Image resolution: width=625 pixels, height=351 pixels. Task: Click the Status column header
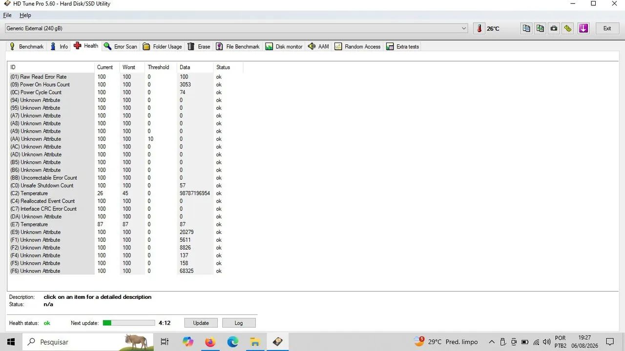pos(228,67)
